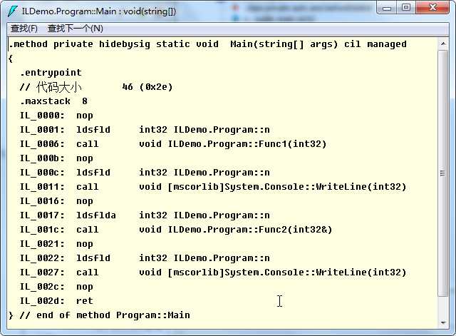The width and height of the screenshot is (456, 336).
Task: Minimize the ILDemo window
Action: click(387, 8)
